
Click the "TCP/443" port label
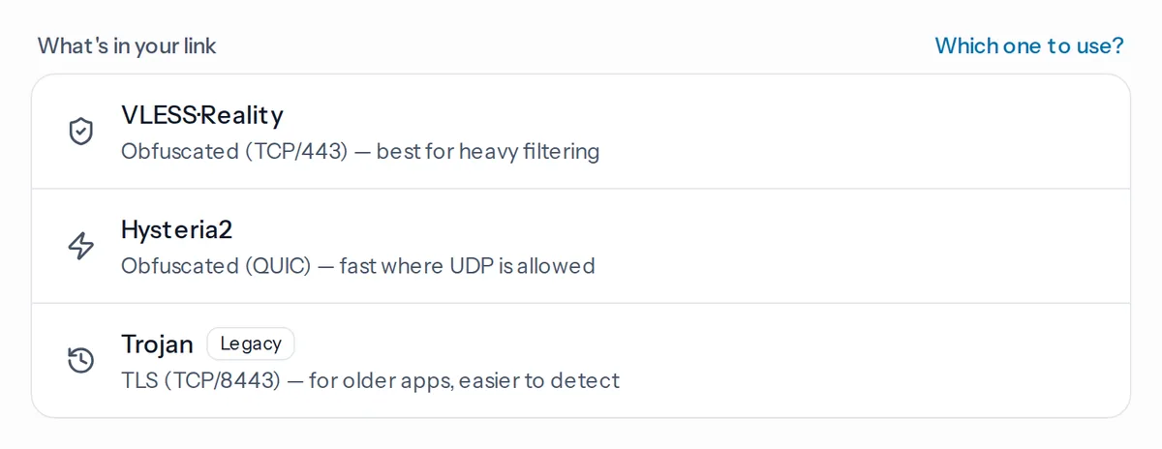pyautogui.click(x=296, y=152)
